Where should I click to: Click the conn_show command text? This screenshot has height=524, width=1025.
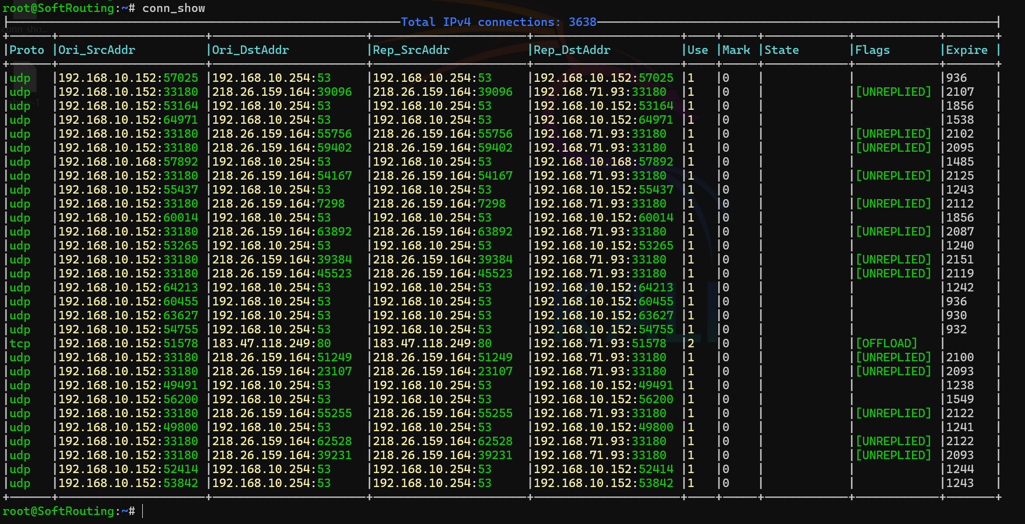(x=173, y=8)
